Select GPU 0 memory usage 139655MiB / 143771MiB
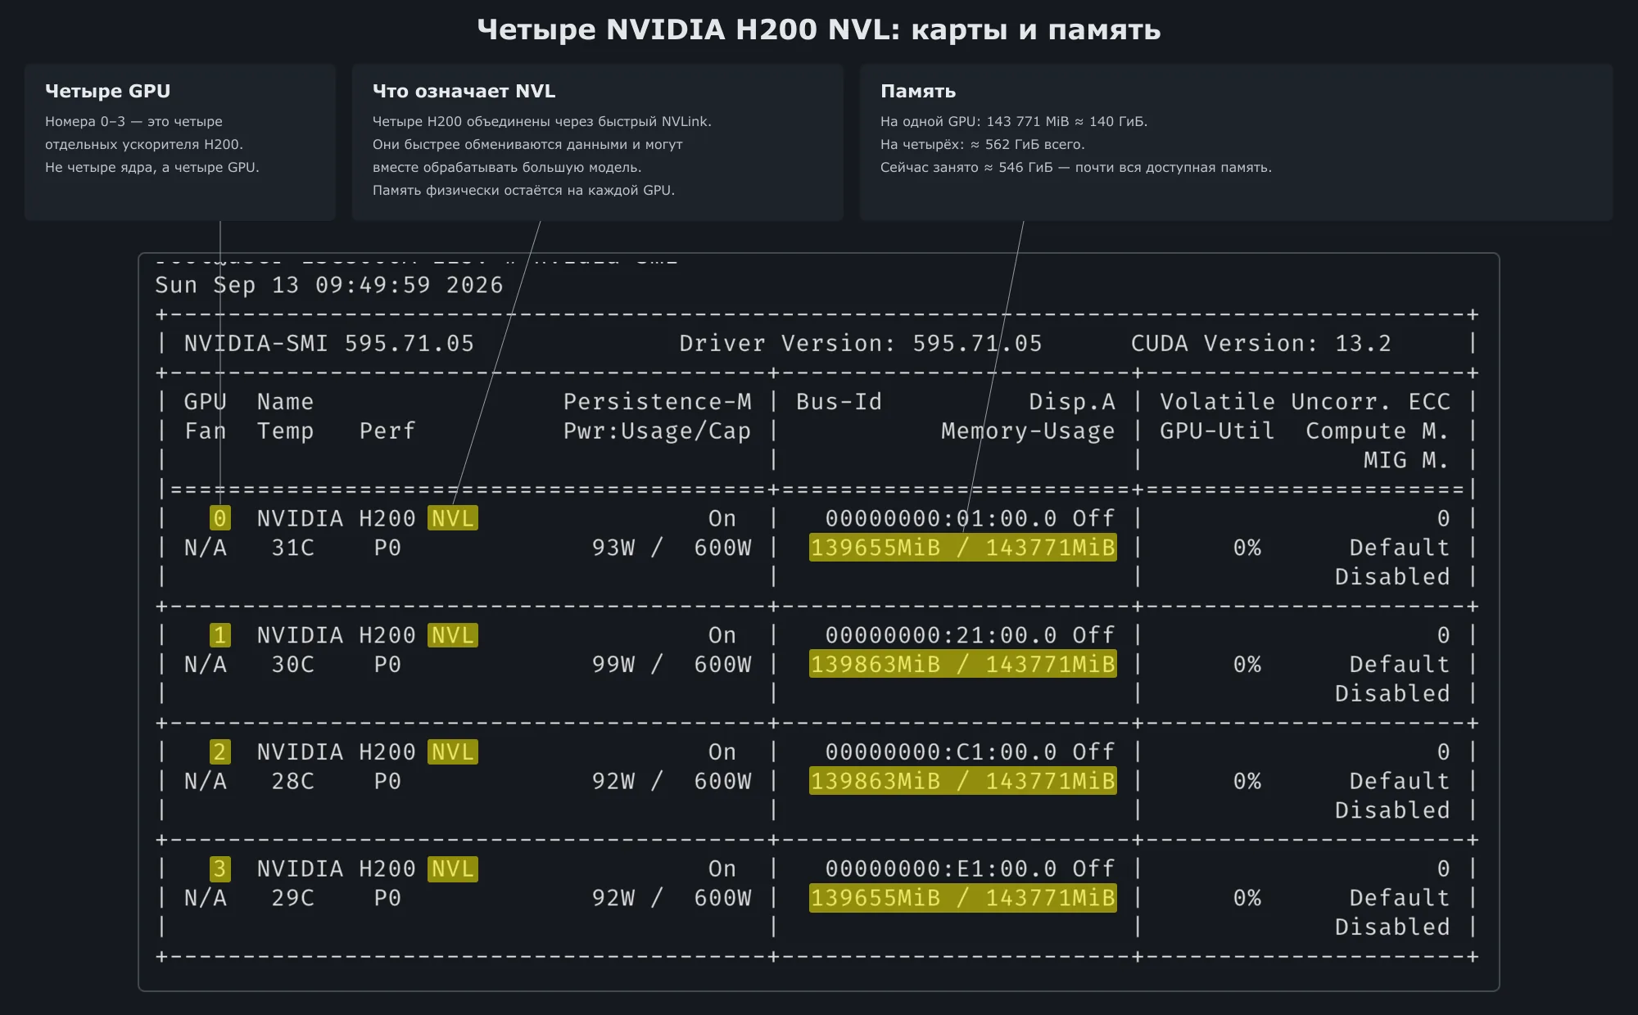The image size is (1638, 1015). tap(963, 548)
